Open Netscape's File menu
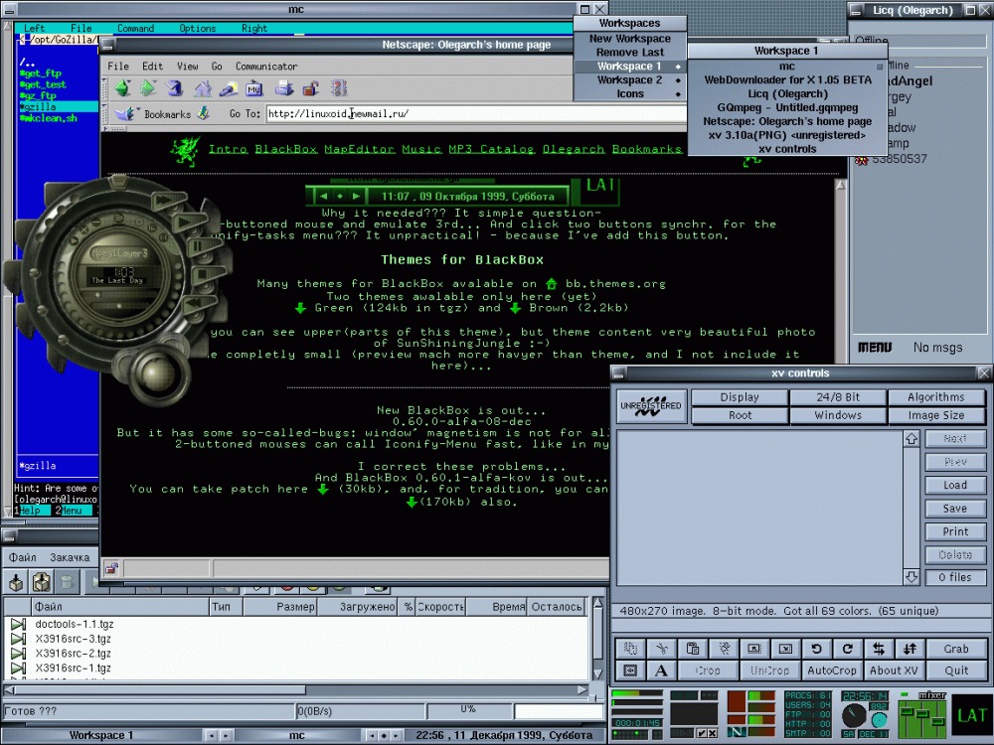 point(118,66)
